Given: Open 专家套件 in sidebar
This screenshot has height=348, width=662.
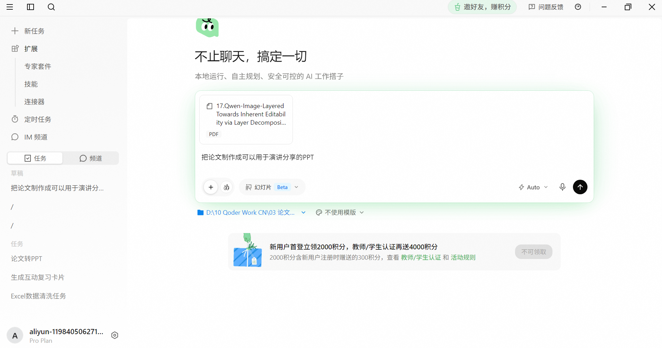Looking at the screenshot, I should point(38,66).
